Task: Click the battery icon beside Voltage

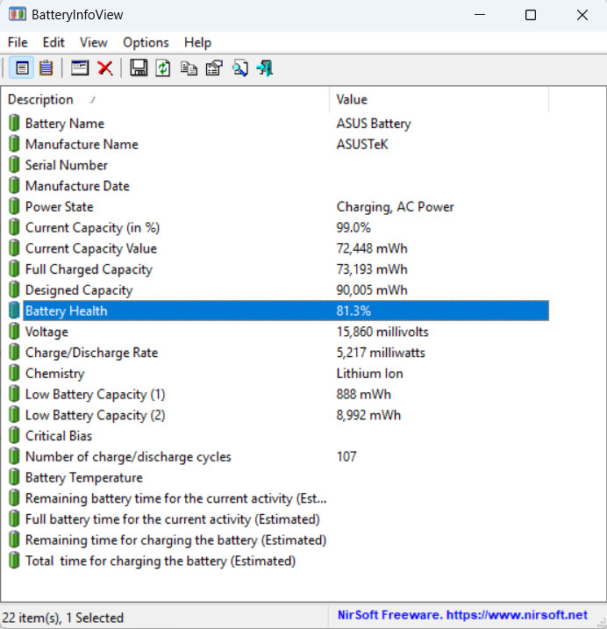Action: pyautogui.click(x=14, y=332)
